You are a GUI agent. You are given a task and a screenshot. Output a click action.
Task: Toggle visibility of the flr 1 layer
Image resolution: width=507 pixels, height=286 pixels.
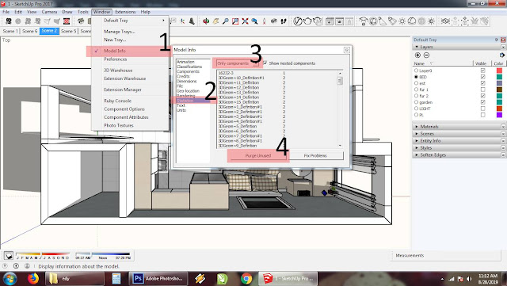pyautogui.click(x=482, y=90)
